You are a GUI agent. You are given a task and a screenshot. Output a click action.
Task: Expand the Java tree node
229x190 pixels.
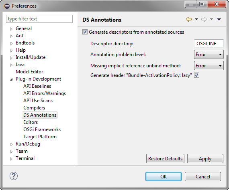11,65
